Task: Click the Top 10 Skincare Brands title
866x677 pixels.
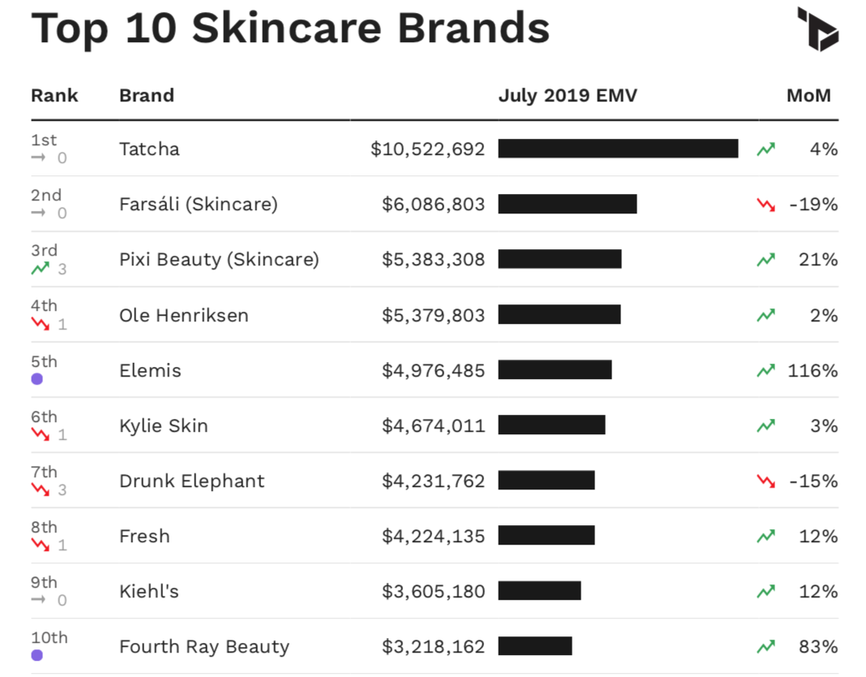Action: click(290, 28)
